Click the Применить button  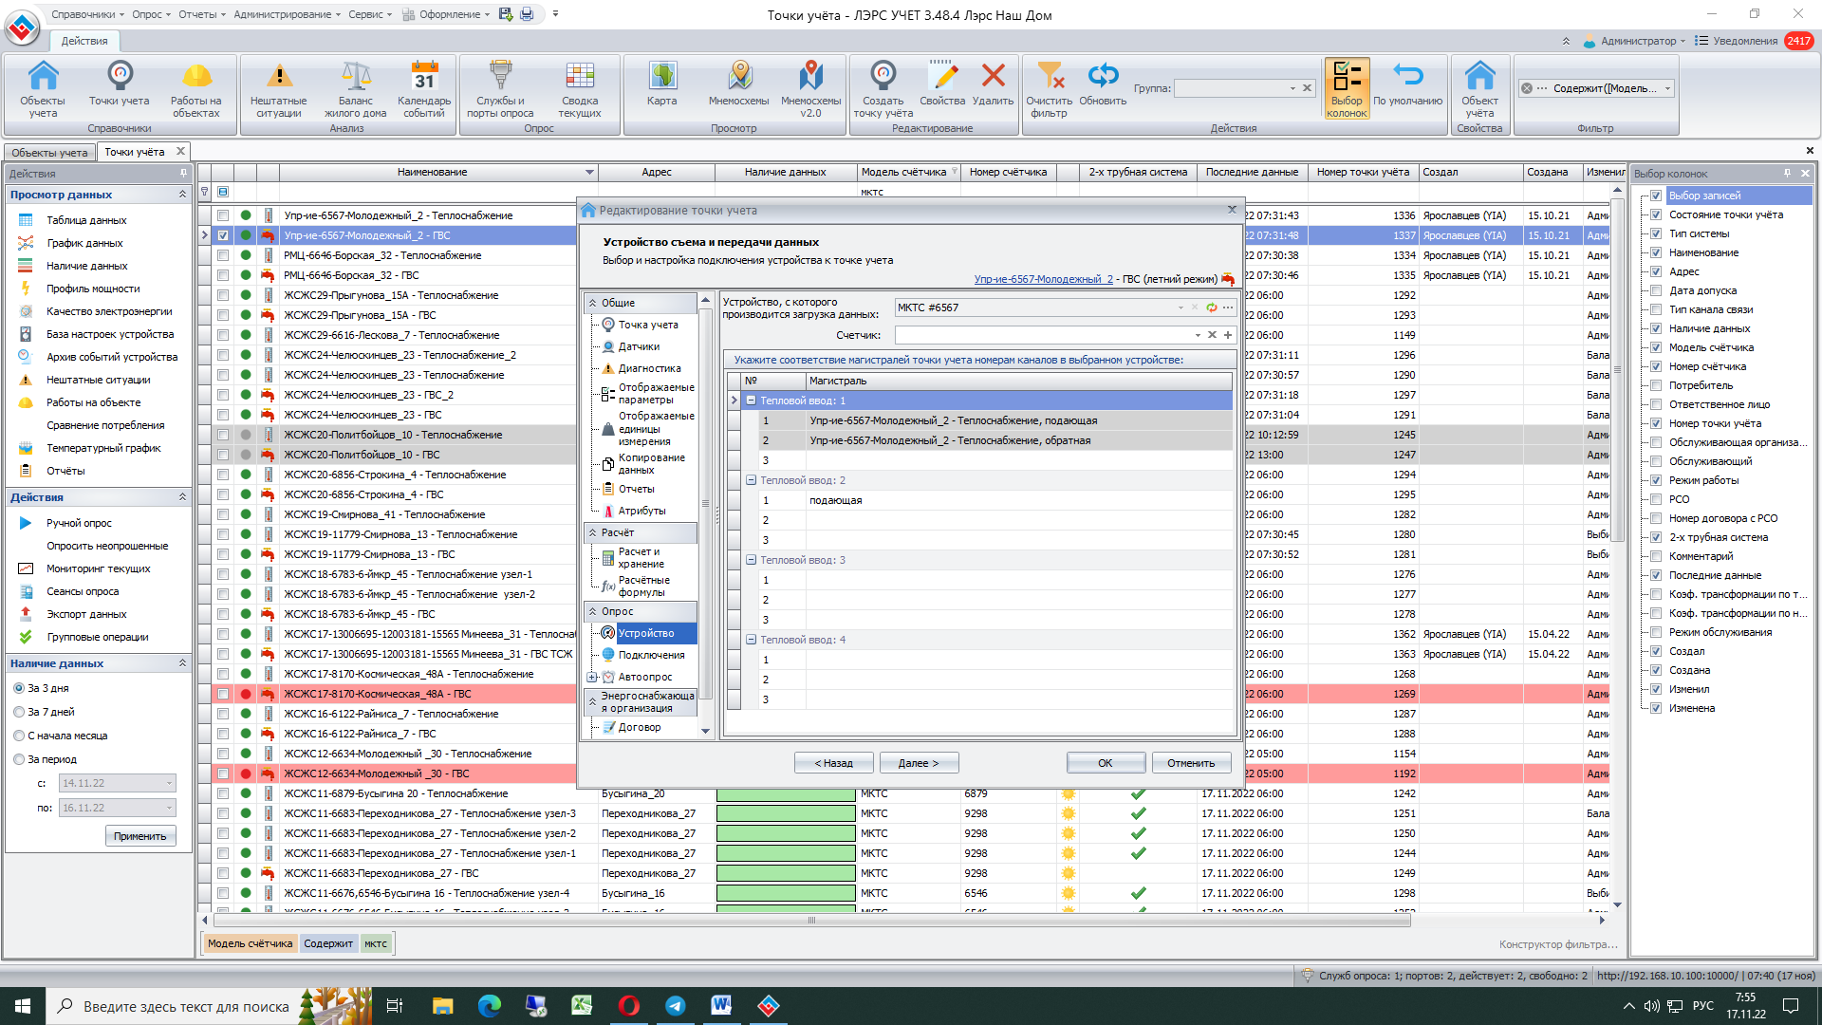click(140, 836)
